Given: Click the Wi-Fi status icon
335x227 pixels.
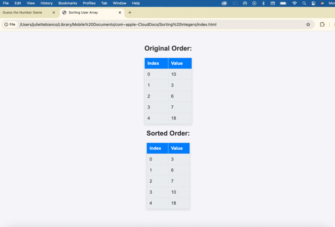Looking at the screenshot, I should (x=294, y=3).
